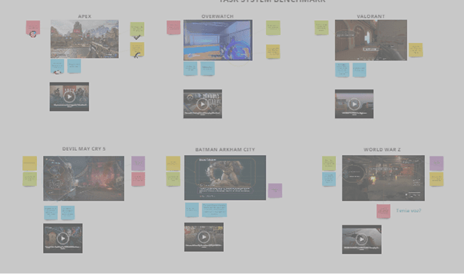Select the Valorant game screenshot
Viewport: 464px width, 274px height.
point(371,40)
